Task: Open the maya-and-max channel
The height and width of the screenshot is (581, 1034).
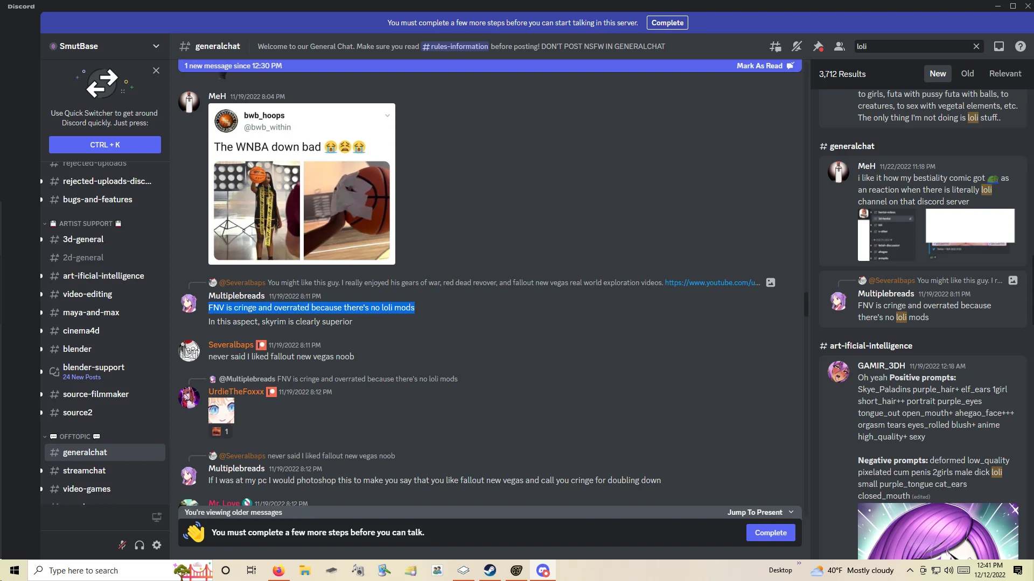Action: (x=105, y=313)
